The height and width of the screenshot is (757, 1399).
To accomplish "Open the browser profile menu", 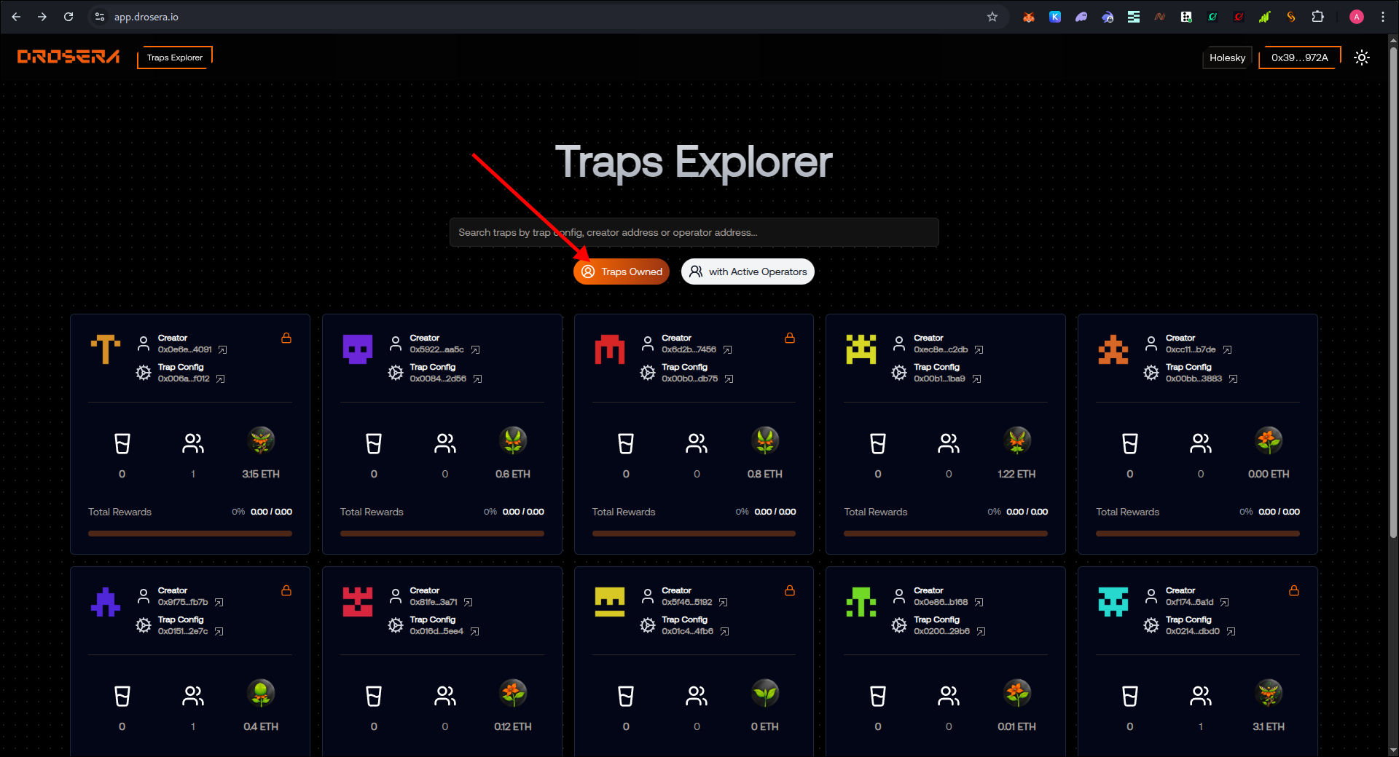I will (1356, 16).
